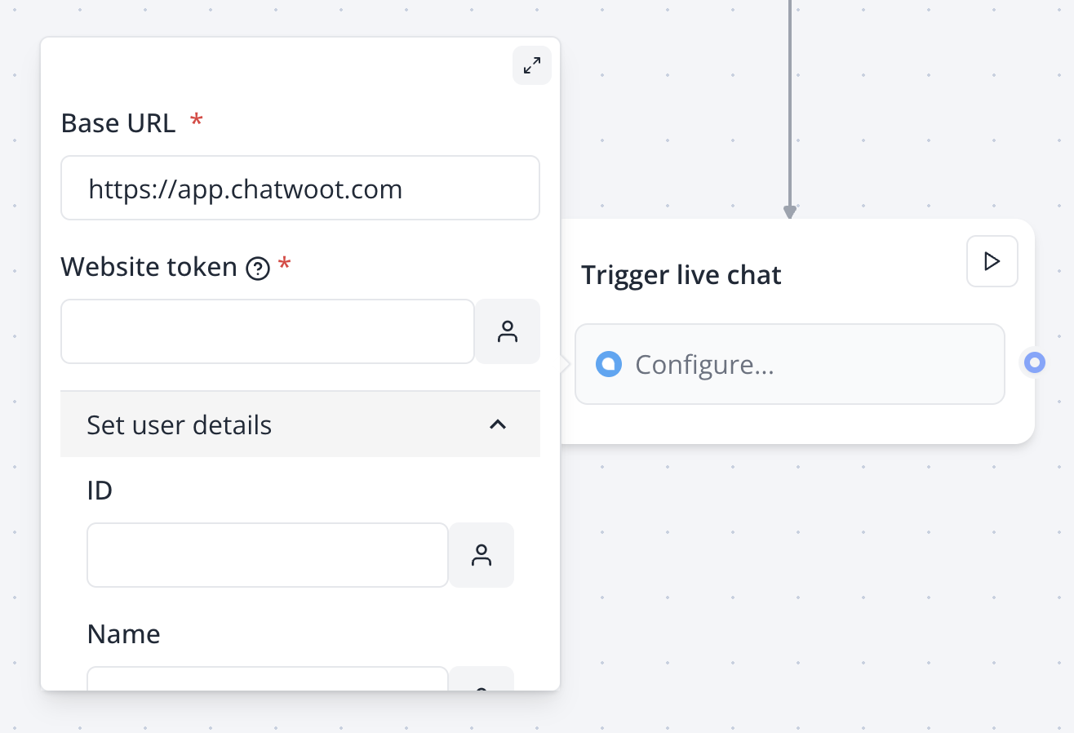This screenshot has height=733, width=1074.
Task: Collapse Set user details using the chevron
Action: point(498,424)
